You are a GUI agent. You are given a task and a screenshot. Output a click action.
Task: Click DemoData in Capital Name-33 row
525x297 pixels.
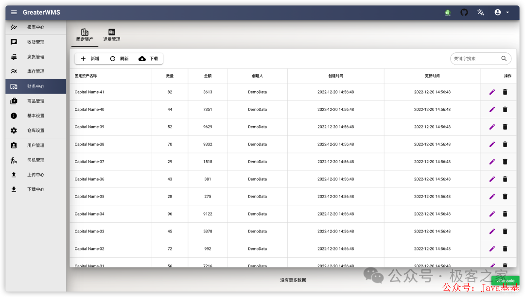point(258,231)
